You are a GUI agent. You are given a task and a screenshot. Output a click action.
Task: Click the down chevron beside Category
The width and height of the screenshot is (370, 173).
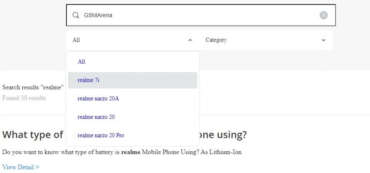(323, 40)
